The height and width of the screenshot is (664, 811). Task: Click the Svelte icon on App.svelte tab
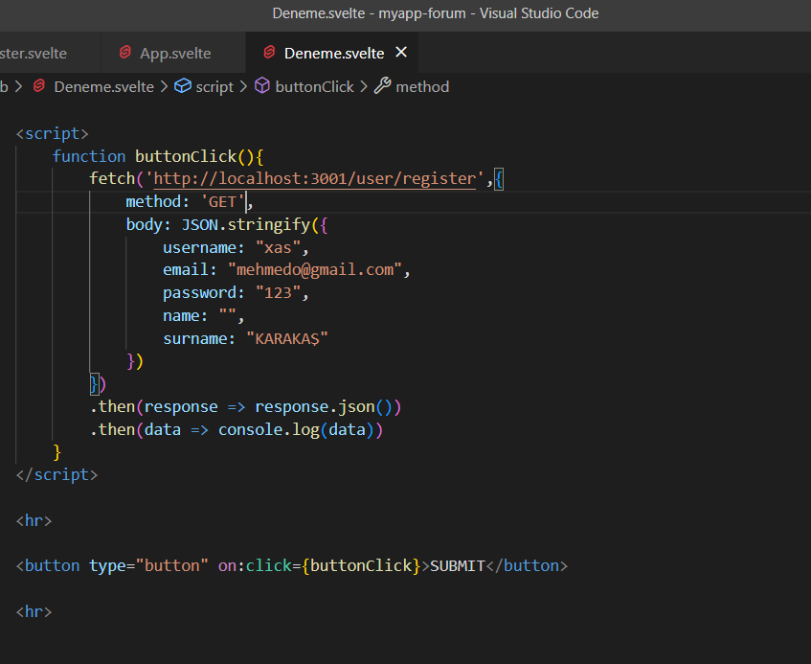point(125,53)
